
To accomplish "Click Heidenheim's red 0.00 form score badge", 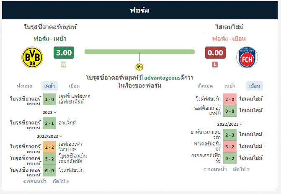I will pos(215,52).
